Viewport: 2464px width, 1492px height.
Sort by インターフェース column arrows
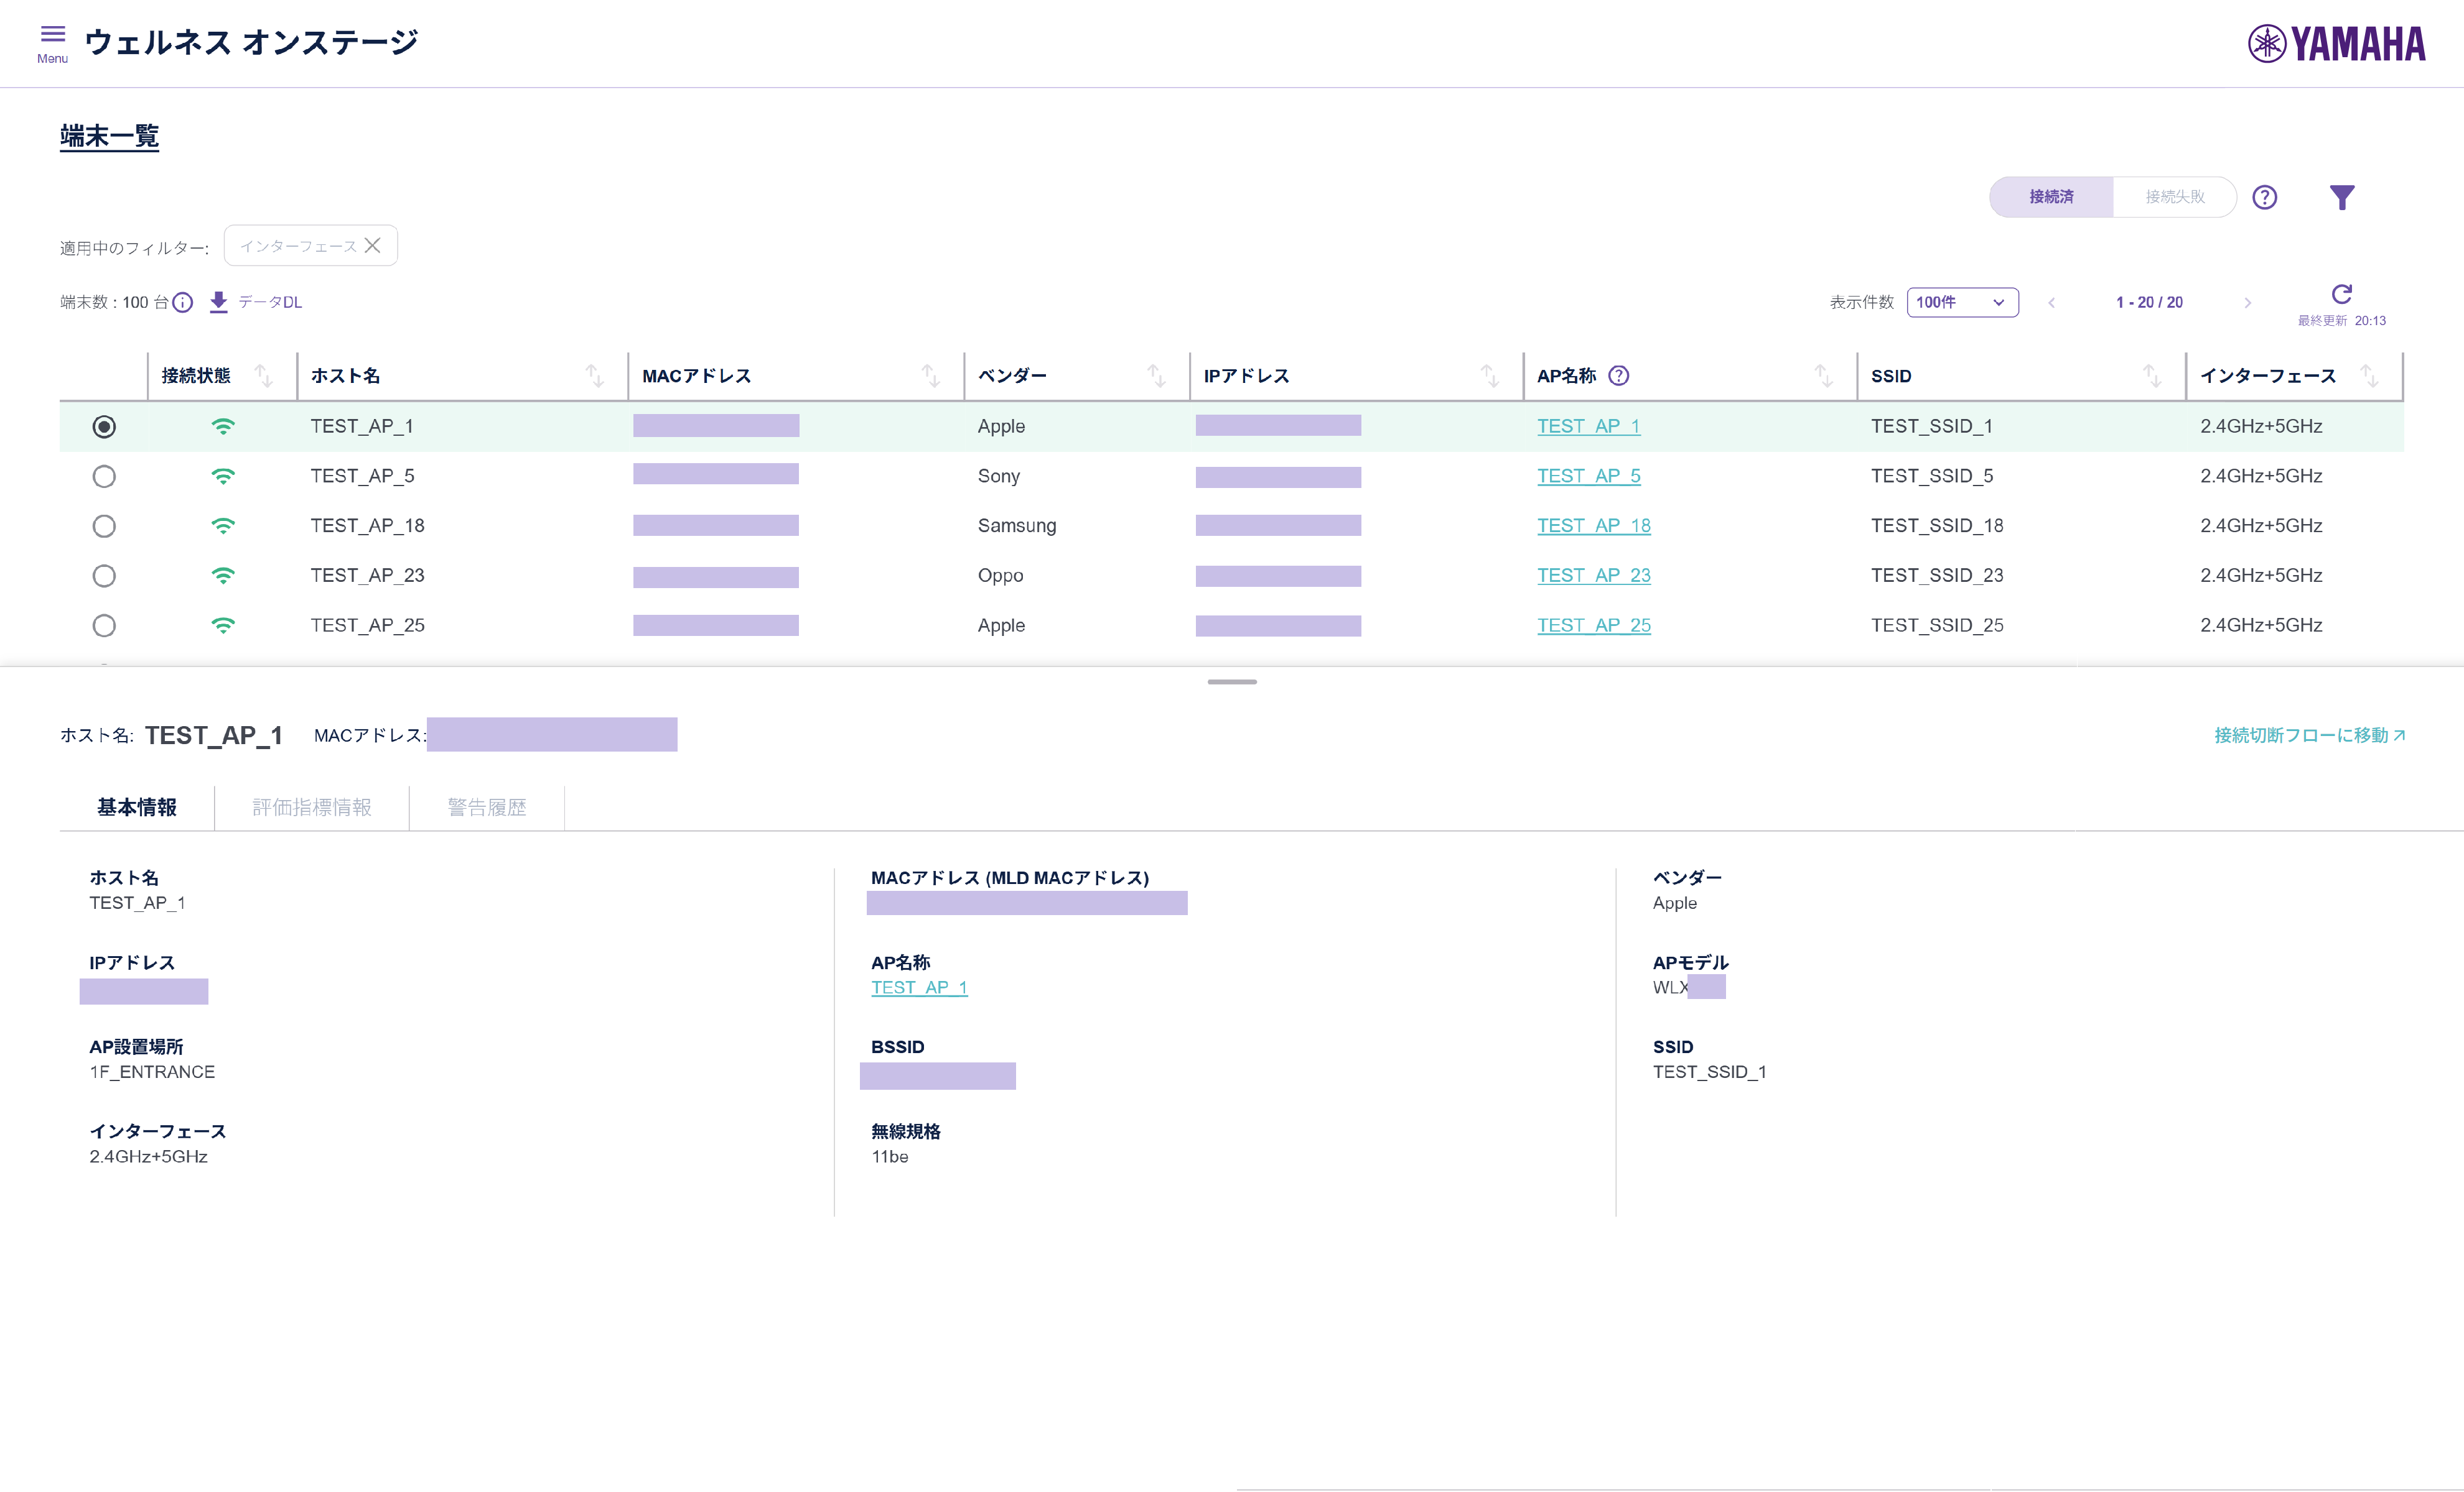(x=2369, y=375)
